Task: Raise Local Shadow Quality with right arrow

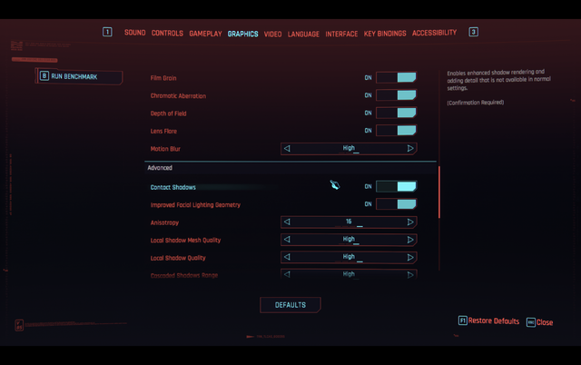Action: click(x=410, y=257)
